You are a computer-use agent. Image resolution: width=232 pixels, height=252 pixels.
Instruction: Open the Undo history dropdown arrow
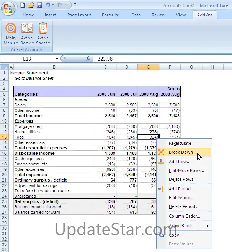[x=53, y=5]
